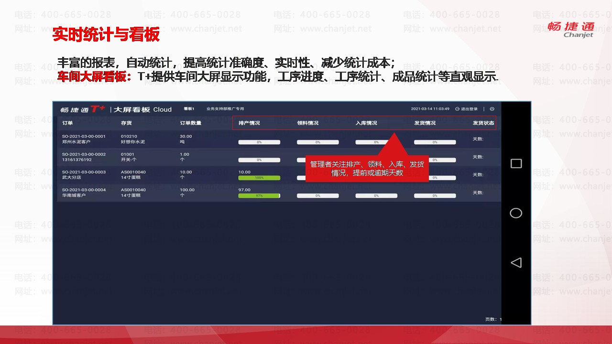The image size is (612, 344).
Task: Click stock code 010210
Action: pyautogui.click(x=129, y=137)
